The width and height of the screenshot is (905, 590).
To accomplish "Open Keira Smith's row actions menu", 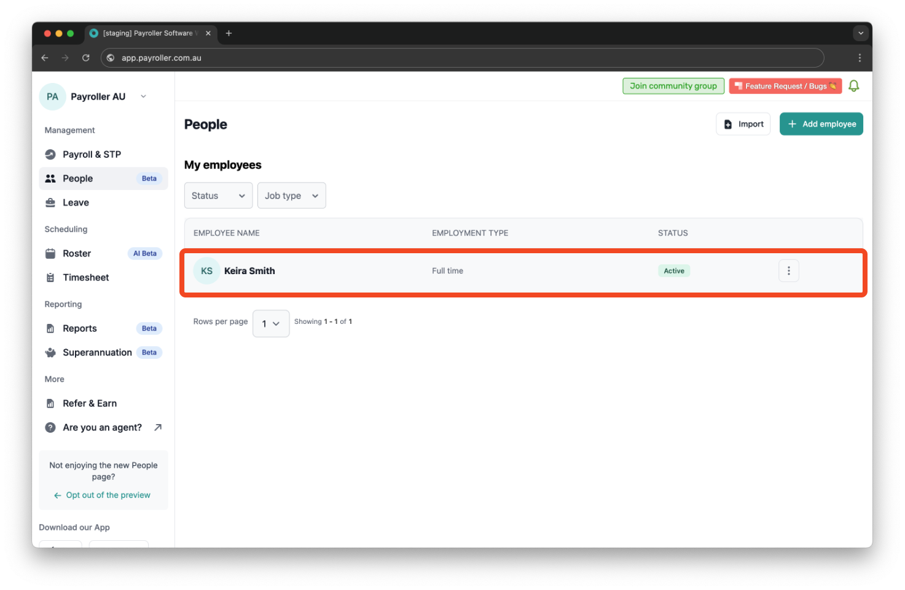I will 789,270.
